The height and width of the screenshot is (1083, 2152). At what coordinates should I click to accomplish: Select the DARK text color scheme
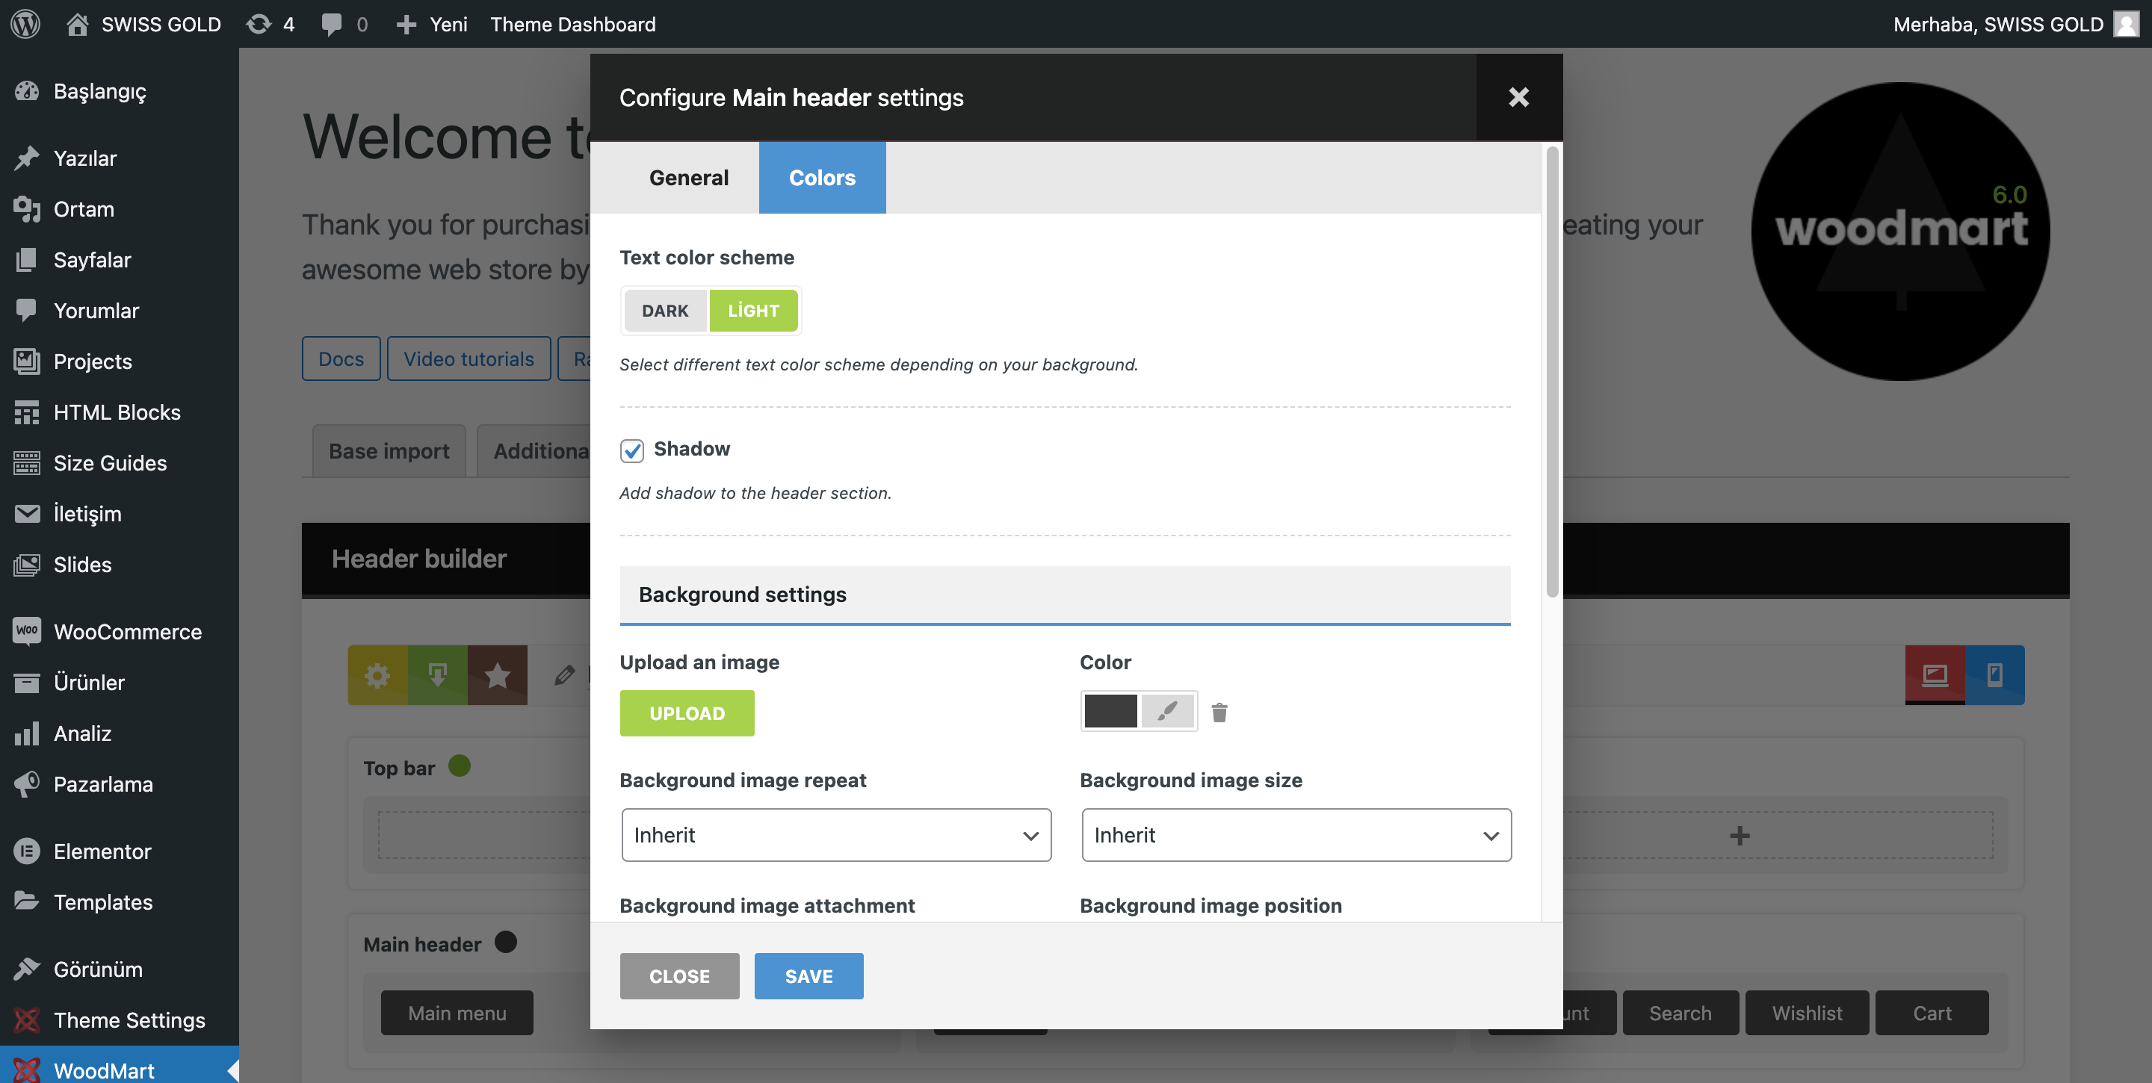click(665, 311)
